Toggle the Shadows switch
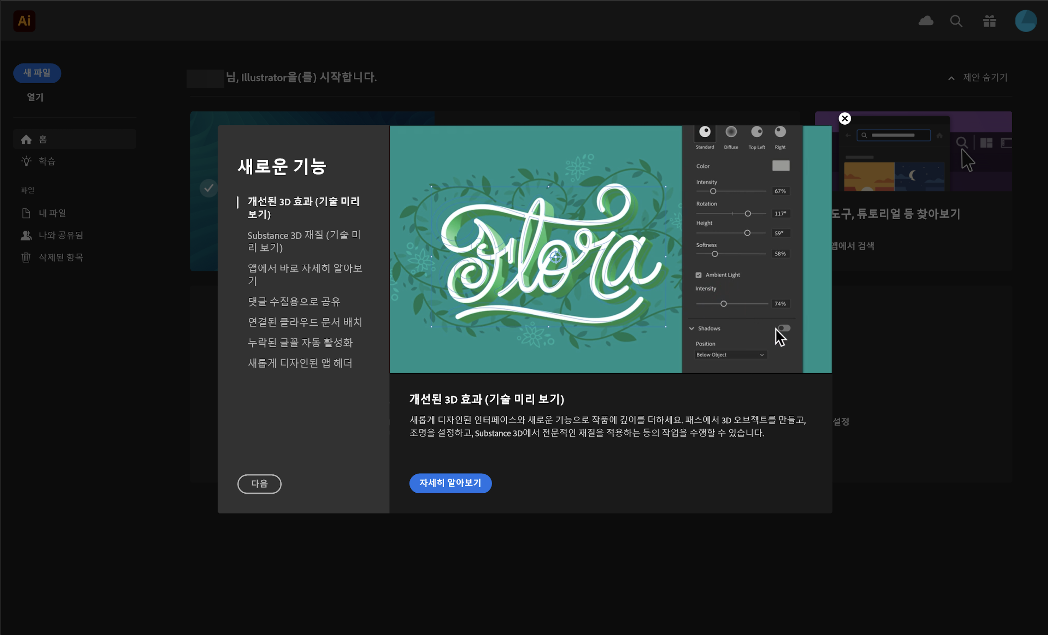 pos(784,328)
